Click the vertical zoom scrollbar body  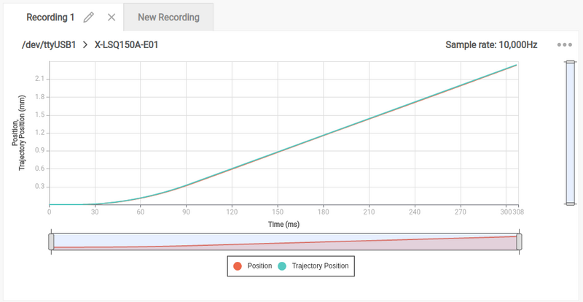[571, 133]
